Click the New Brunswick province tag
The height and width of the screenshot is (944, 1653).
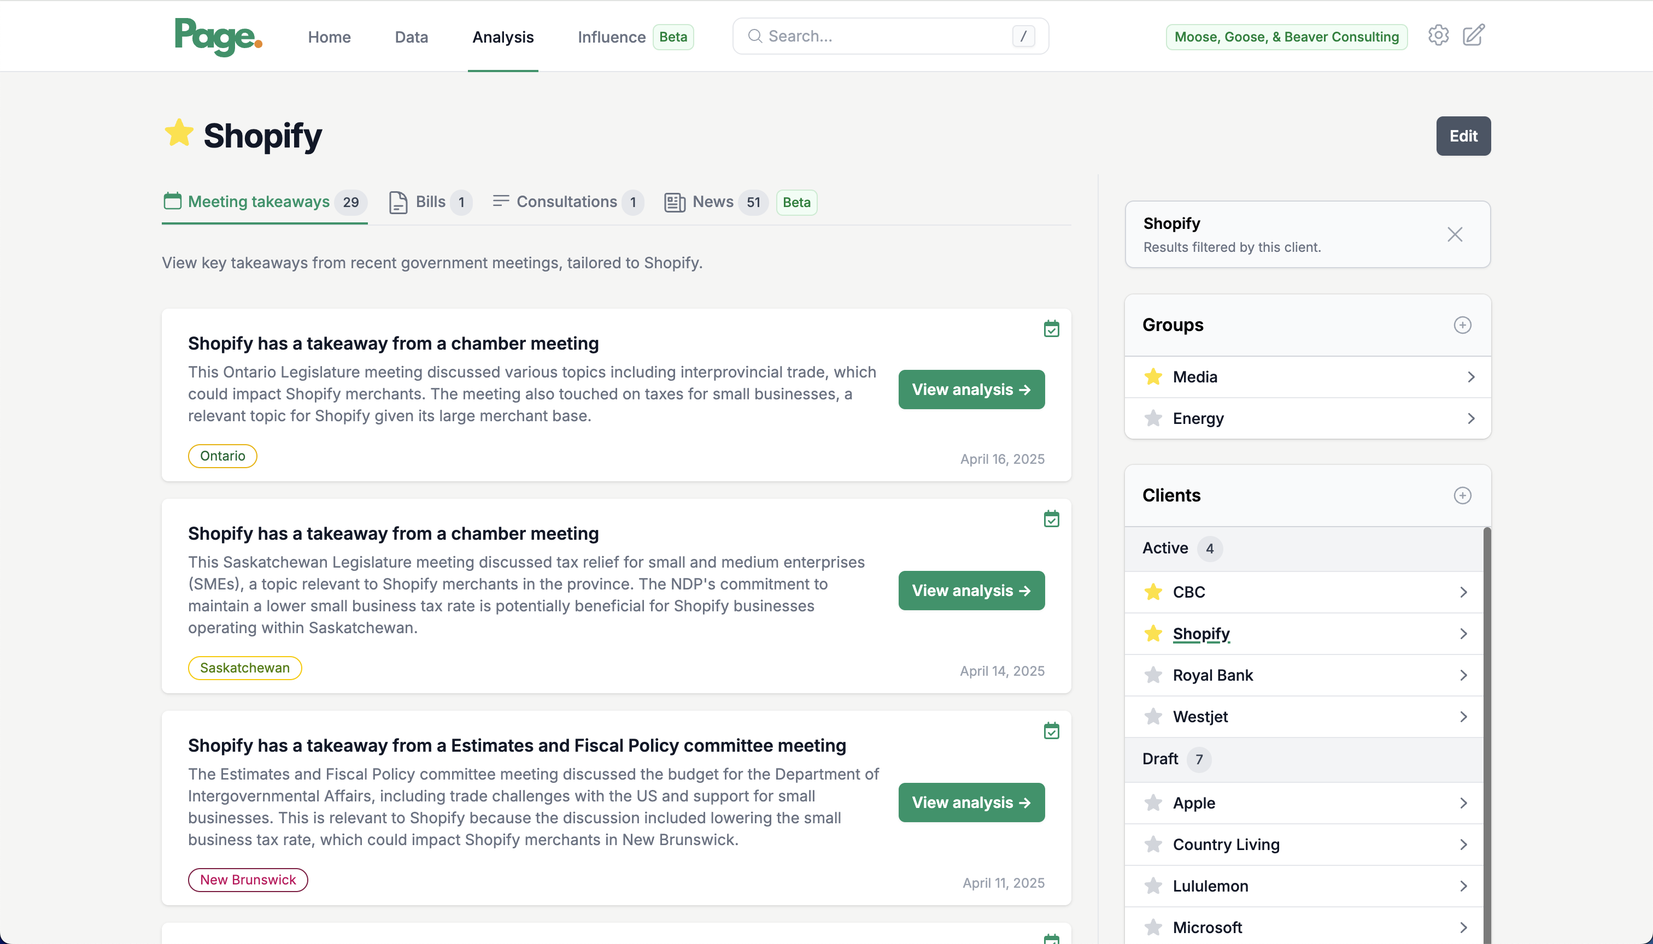pyautogui.click(x=248, y=880)
